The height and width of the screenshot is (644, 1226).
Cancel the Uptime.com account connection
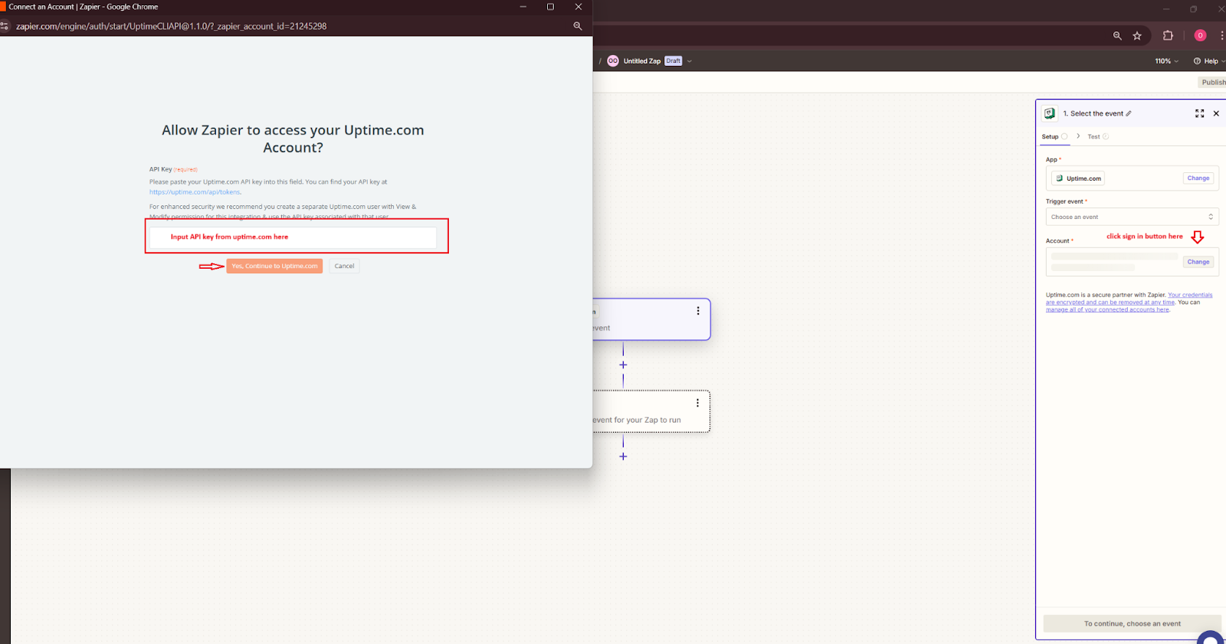pyautogui.click(x=344, y=266)
